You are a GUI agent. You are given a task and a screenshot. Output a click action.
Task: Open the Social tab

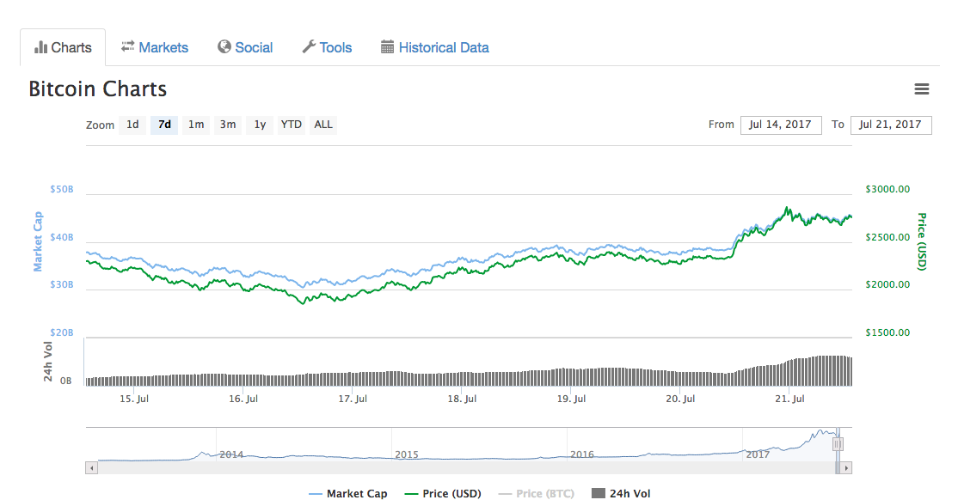pyautogui.click(x=245, y=47)
